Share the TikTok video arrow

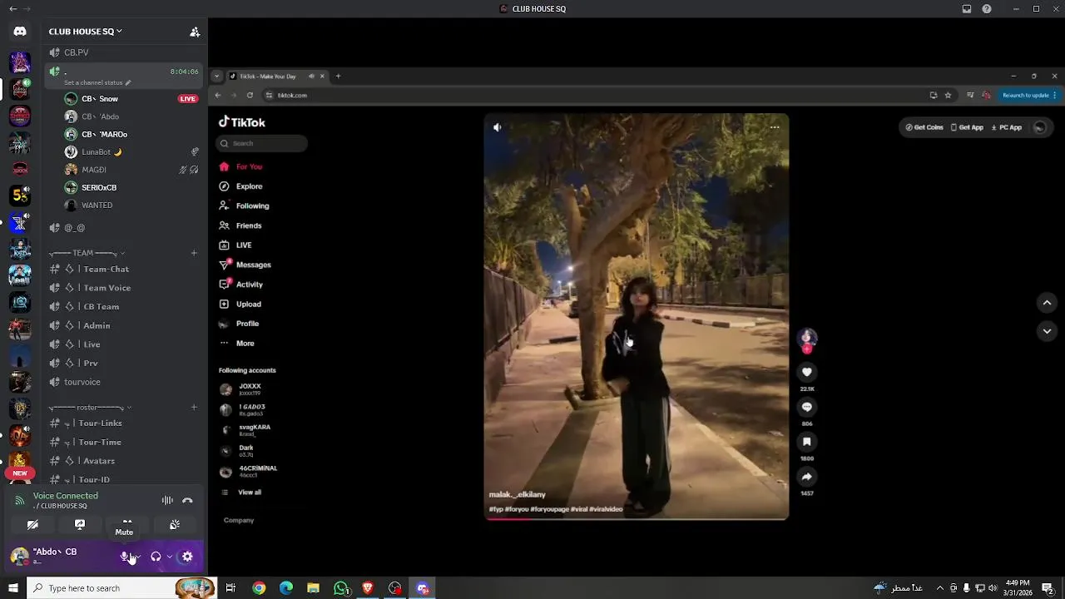tap(807, 477)
